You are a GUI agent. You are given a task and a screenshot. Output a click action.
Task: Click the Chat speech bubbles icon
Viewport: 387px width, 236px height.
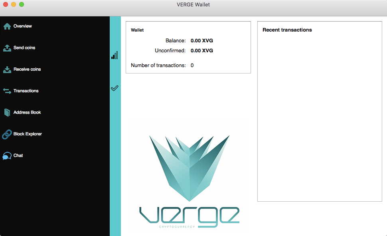[x=7, y=156]
